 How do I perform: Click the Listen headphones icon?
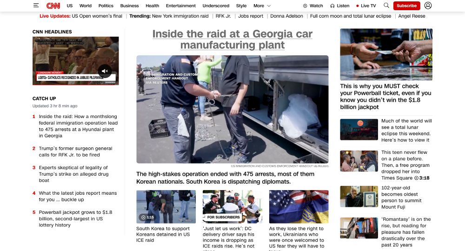click(332, 6)
